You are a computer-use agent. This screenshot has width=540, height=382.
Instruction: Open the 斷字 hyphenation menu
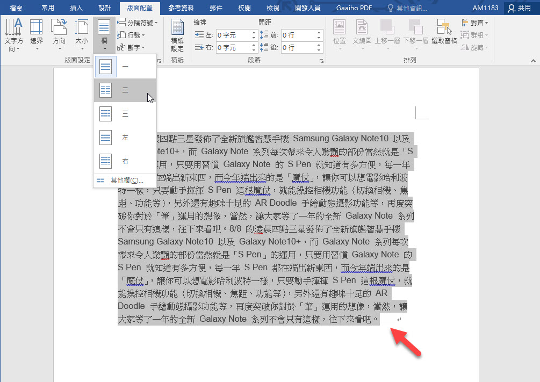pos(131,47)
